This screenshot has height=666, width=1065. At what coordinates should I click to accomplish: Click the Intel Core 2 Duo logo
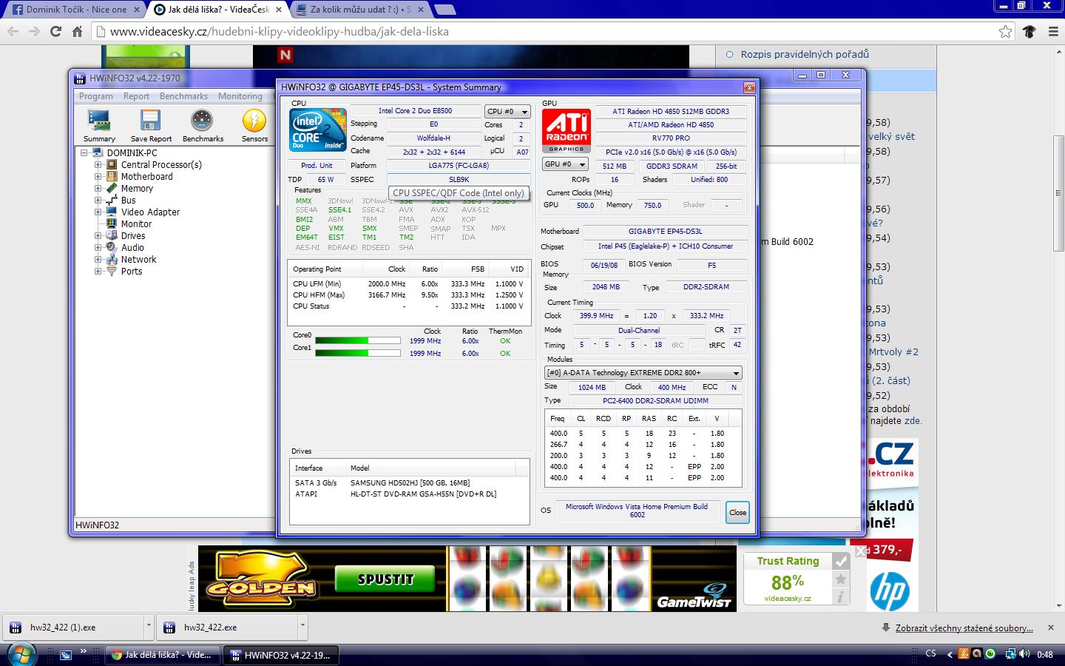pos(318,129)
